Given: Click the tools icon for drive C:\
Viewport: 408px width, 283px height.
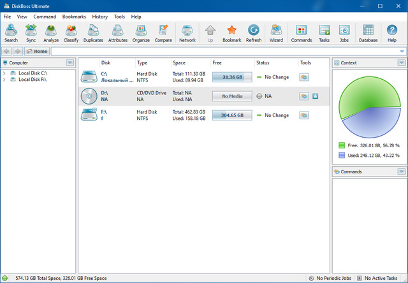Looking at the screenshot, I should (305, 76).
